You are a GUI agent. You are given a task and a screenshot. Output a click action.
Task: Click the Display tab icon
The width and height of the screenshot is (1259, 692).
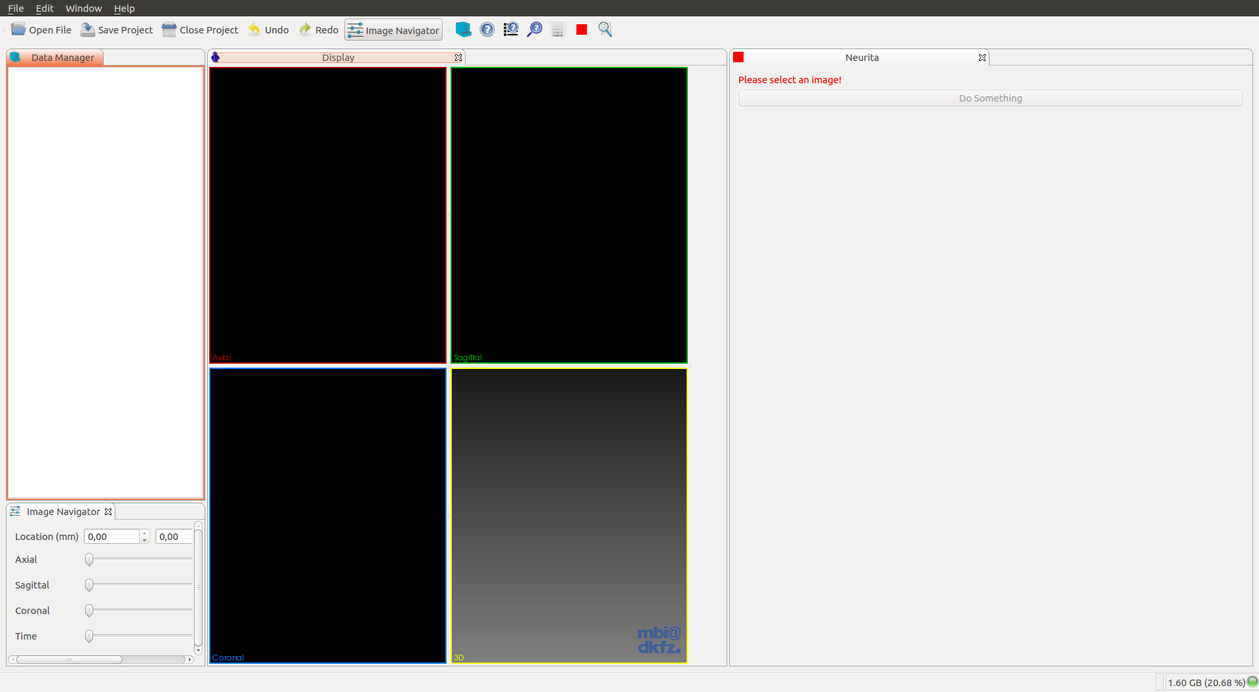215,58
